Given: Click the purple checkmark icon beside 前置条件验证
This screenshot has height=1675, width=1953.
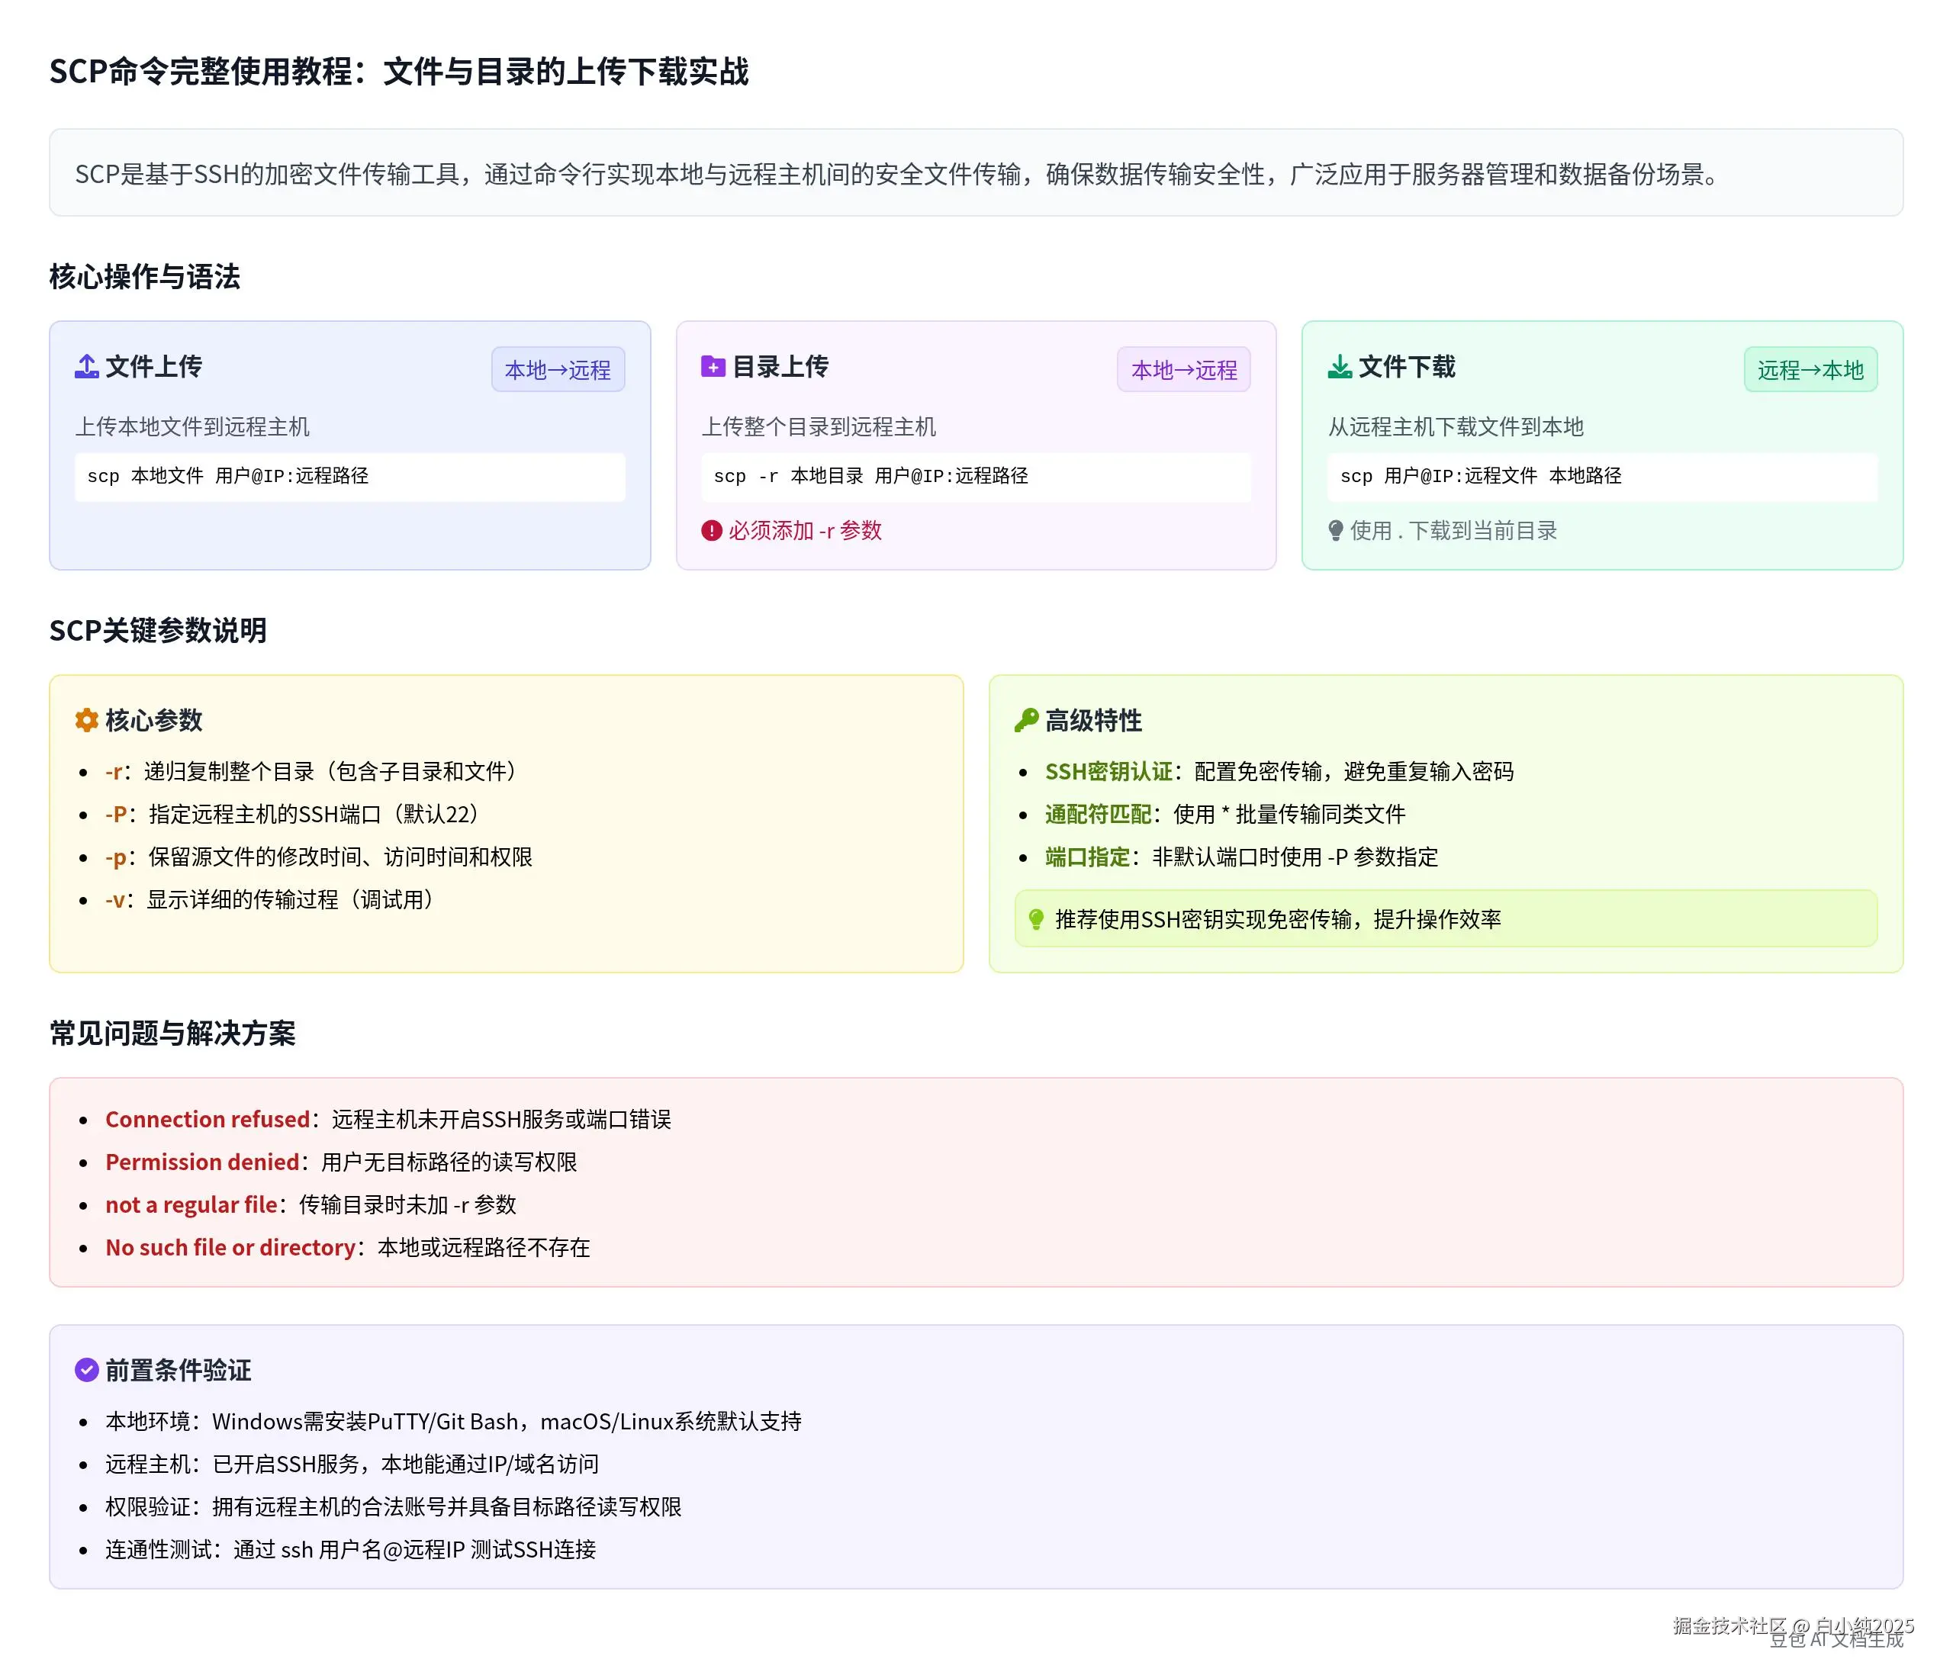Looking at the screenshot, I should coord(87,1370).
